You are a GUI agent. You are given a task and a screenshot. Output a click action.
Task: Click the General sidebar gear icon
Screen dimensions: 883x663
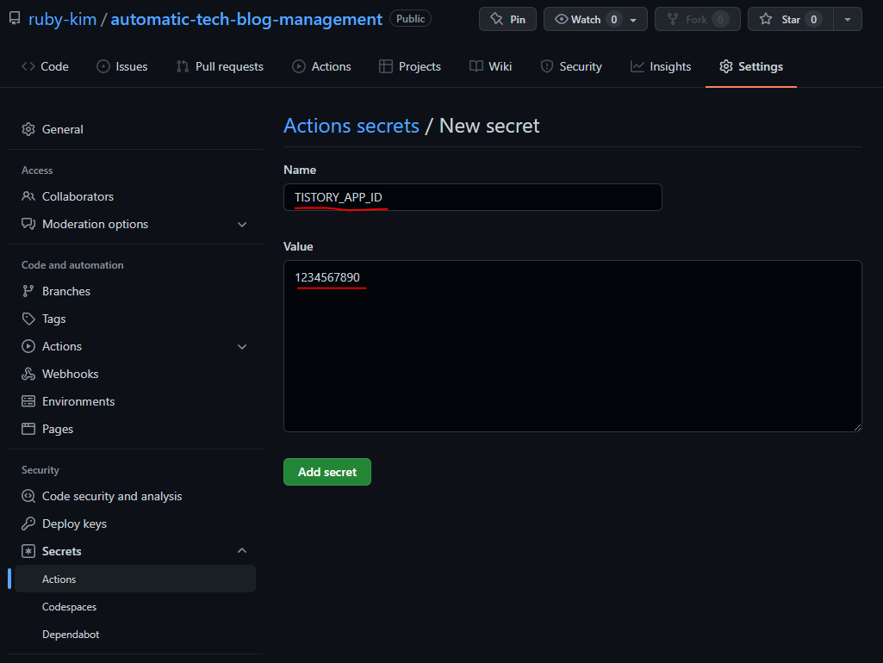point(28,129)
